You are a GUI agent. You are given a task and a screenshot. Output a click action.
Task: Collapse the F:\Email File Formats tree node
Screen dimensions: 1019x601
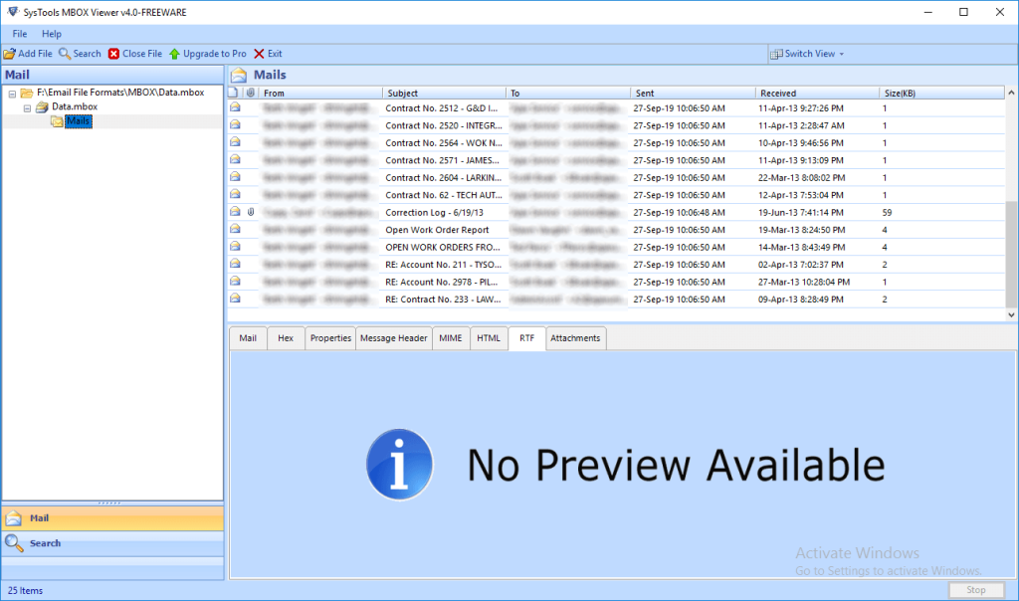tap(12, 94)
